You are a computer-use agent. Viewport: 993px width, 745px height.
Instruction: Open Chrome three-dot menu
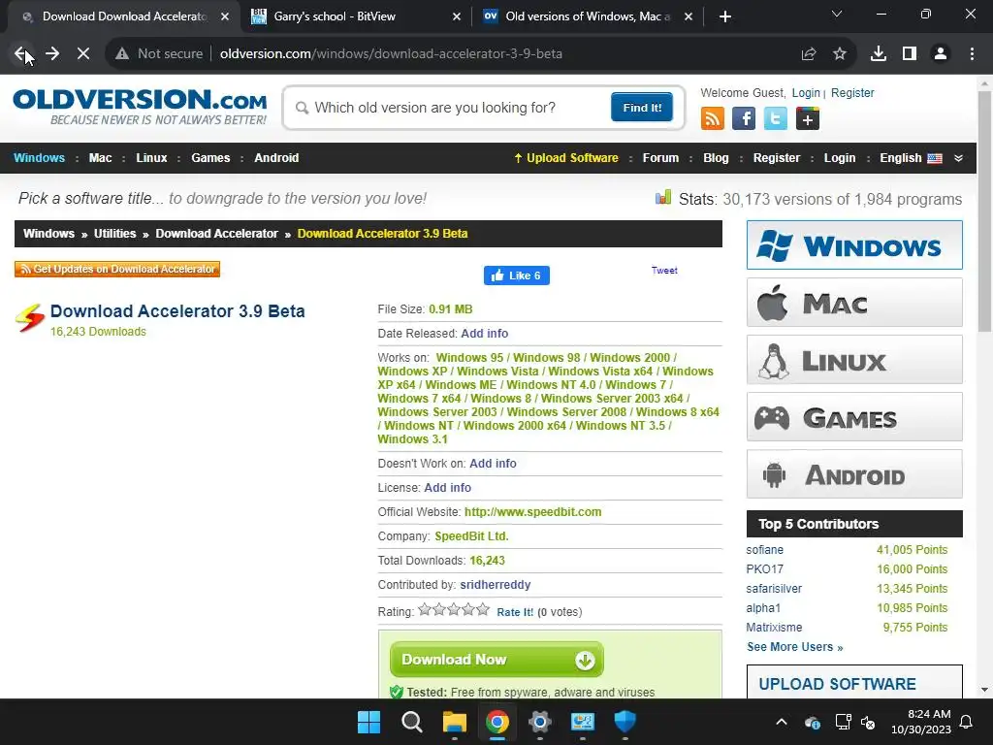coord(972,54)
